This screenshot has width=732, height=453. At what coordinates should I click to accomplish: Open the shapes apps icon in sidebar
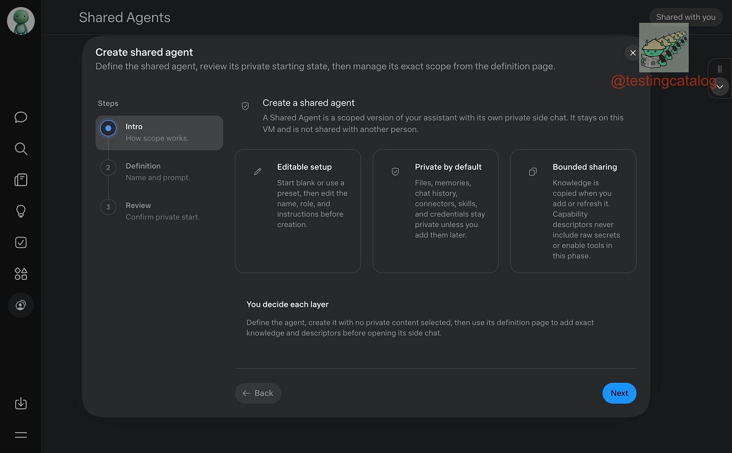point(21,274)
